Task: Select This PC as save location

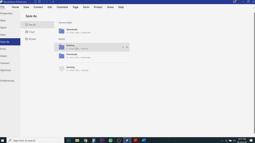Action: click(37, 25)
